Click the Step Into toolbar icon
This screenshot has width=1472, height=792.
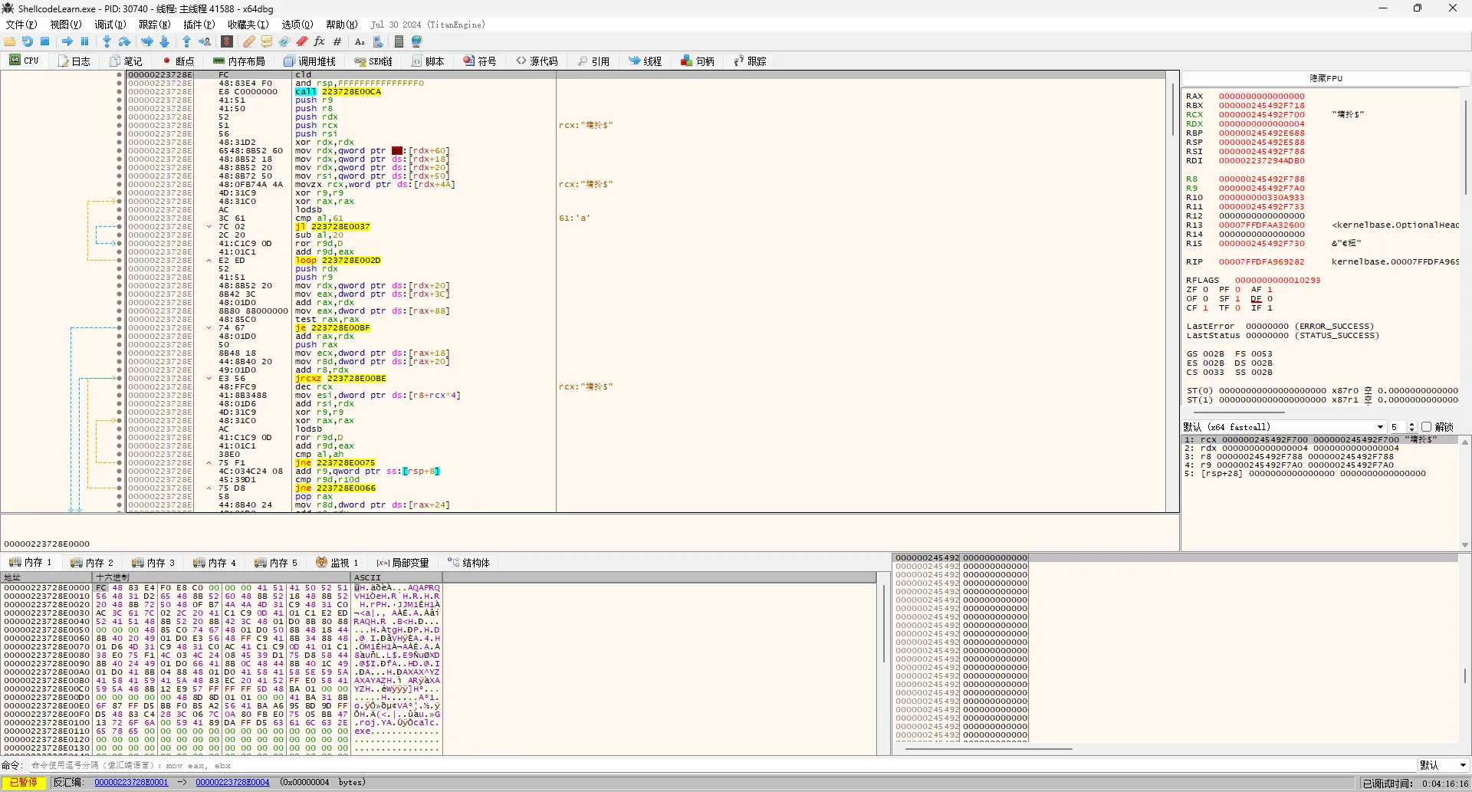point(107,42)
